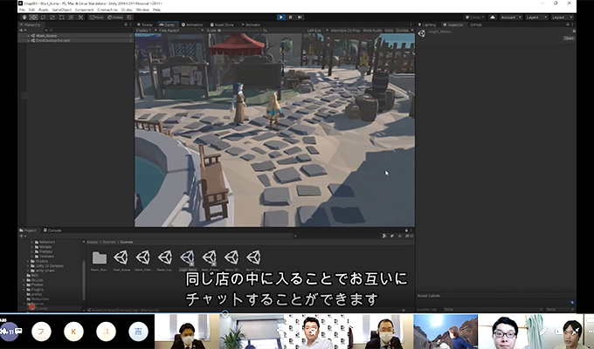Select the Login_Menu scene asset

pos(188,260)
